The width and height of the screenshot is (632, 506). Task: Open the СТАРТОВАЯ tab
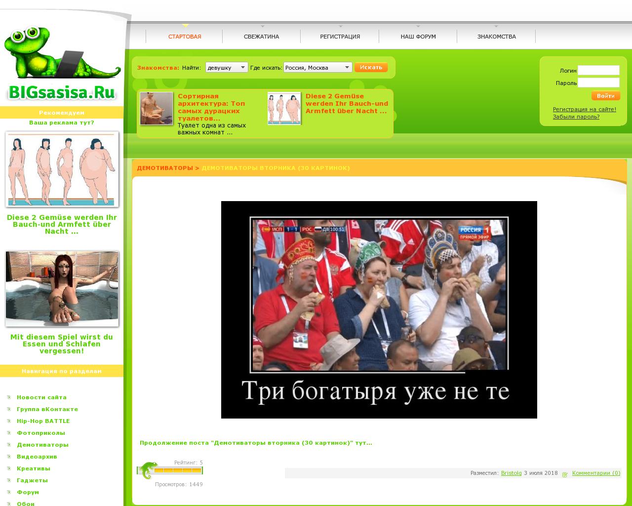[185, 37]
